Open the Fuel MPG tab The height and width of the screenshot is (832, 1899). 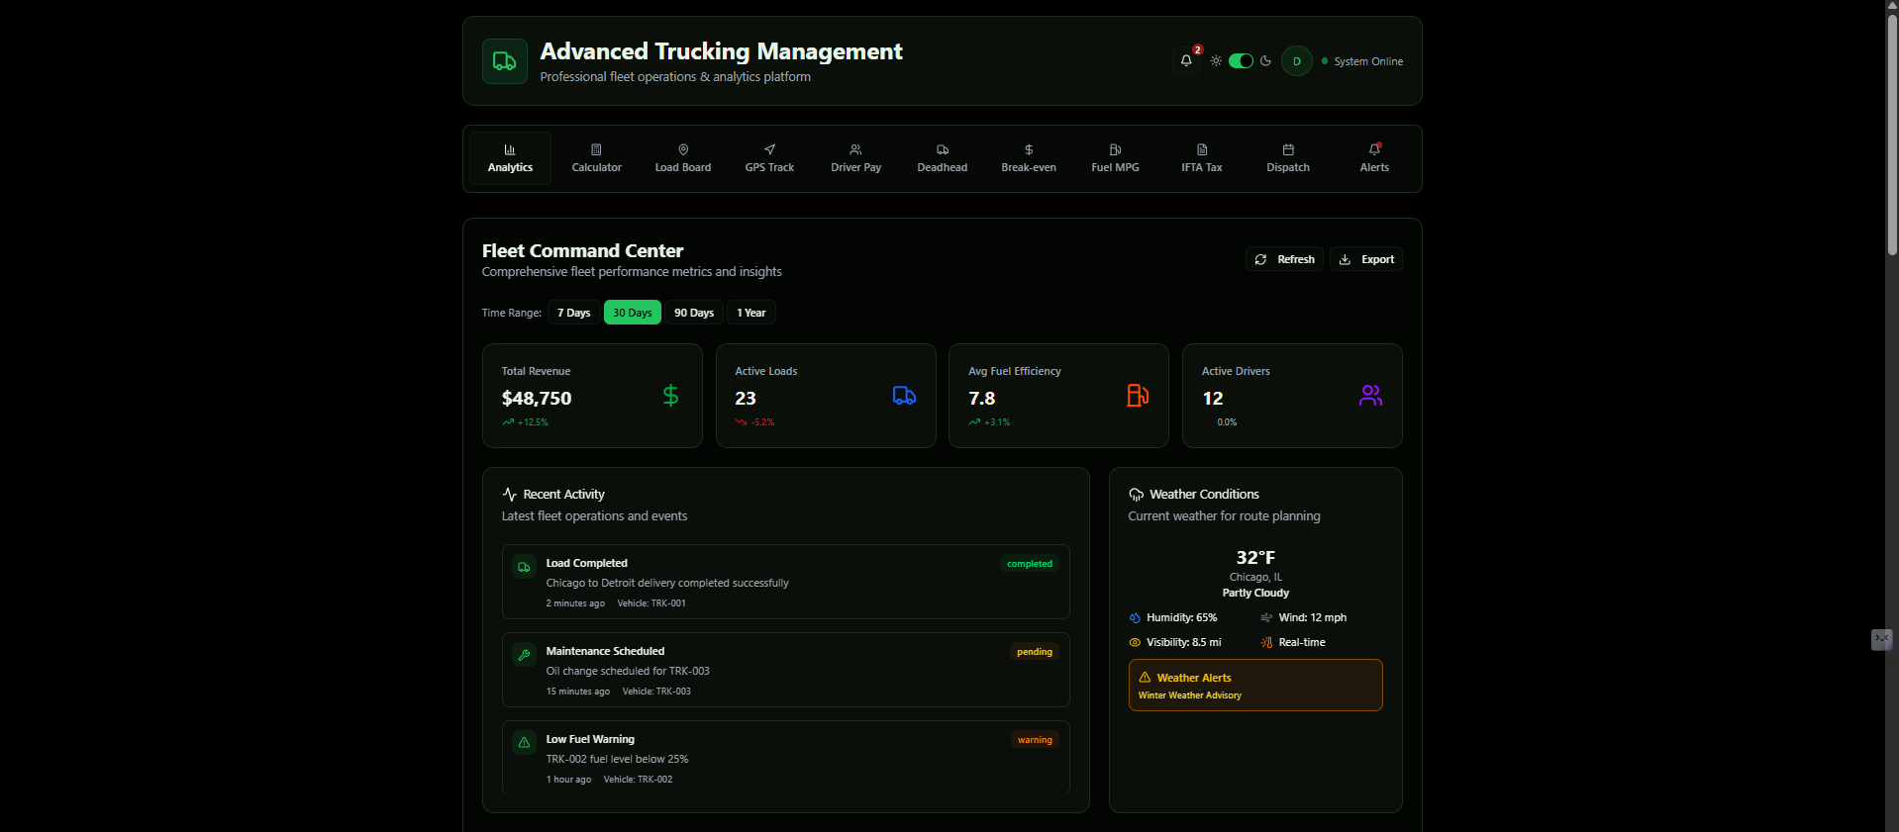coord(1115,158)
